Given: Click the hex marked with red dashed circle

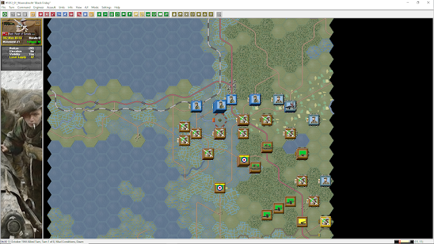Looking at the screenshot, I should click(x=220, y=120).
